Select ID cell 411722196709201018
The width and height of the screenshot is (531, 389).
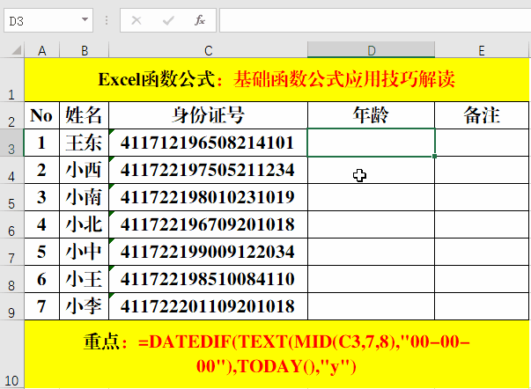[x=208, y=224]
